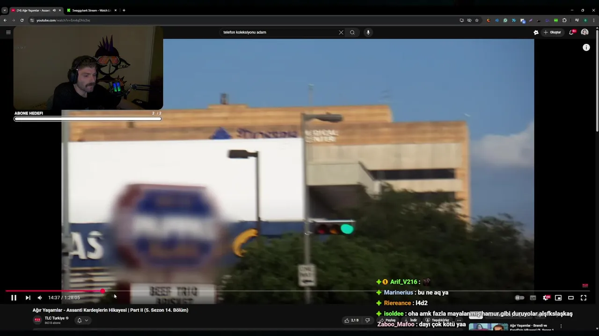Open the suggested video options menu
Viewport: 599px width, 336px height.
[x=561, y=326]
